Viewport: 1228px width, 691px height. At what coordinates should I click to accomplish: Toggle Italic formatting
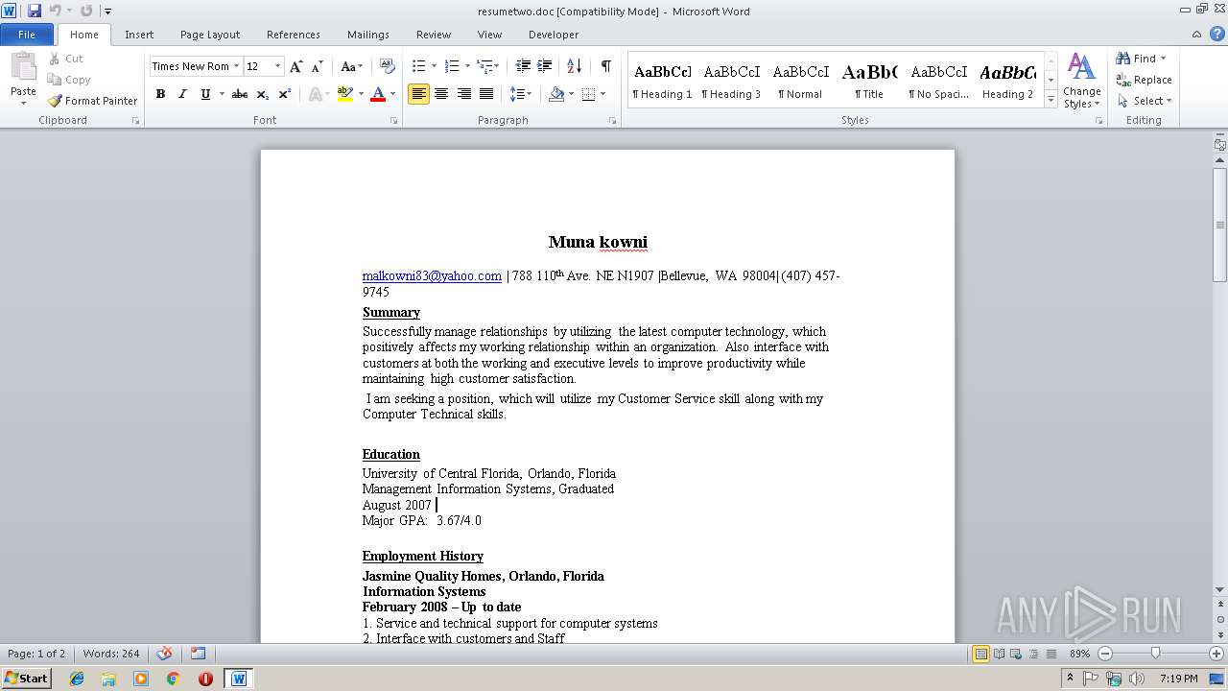click(x=182, y=94)
